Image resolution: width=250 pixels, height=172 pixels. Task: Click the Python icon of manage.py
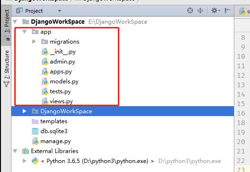pyautogui.click(x=36, y=141)
